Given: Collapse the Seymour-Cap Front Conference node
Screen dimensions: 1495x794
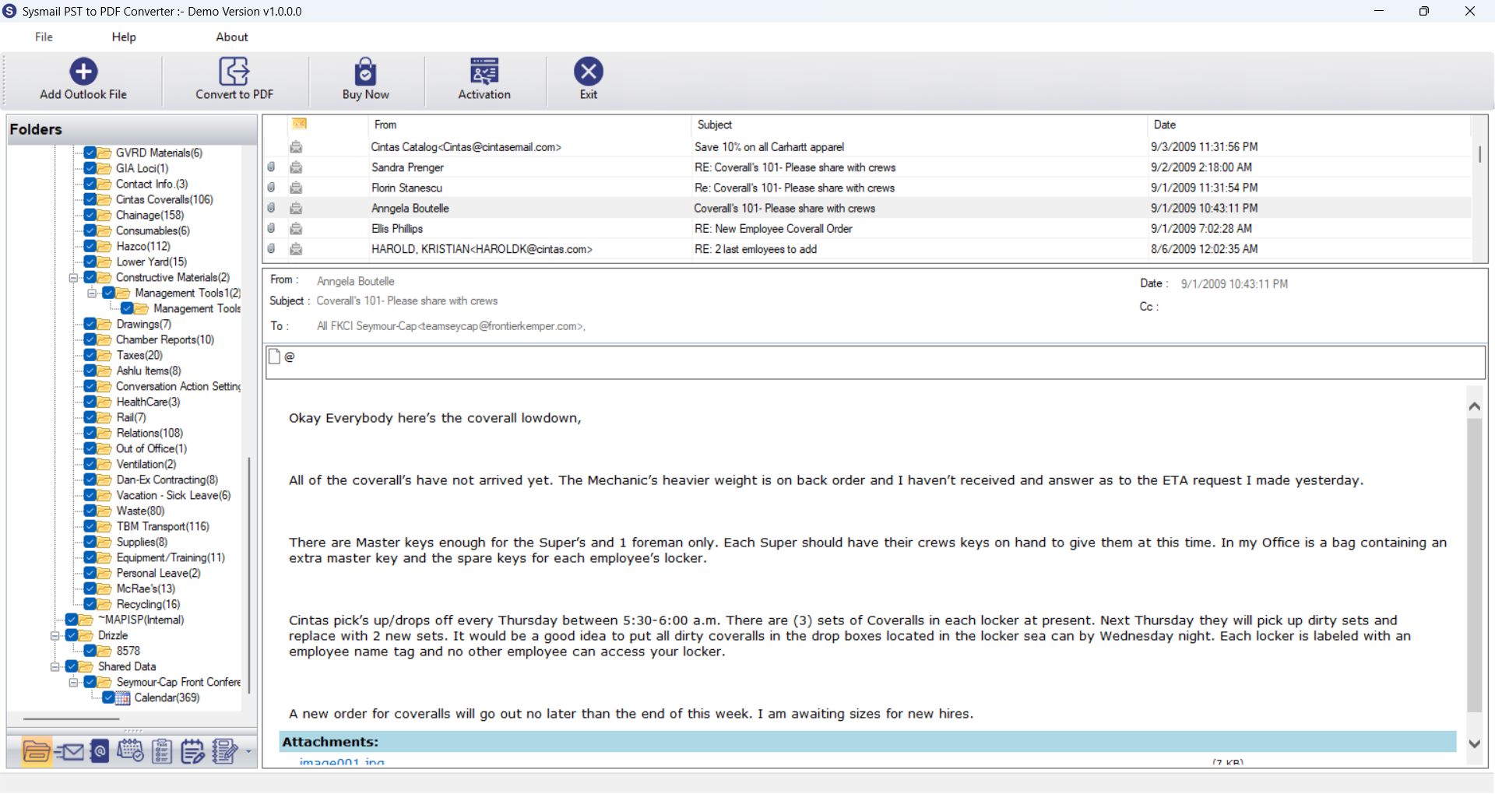Looking at the screenshot, I should tap(73, 682).
